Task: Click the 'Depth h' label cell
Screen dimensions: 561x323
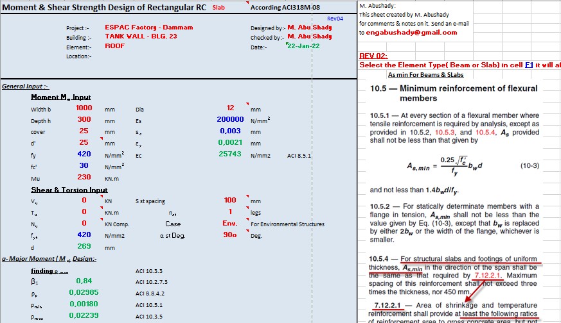Action: (40, 121)
